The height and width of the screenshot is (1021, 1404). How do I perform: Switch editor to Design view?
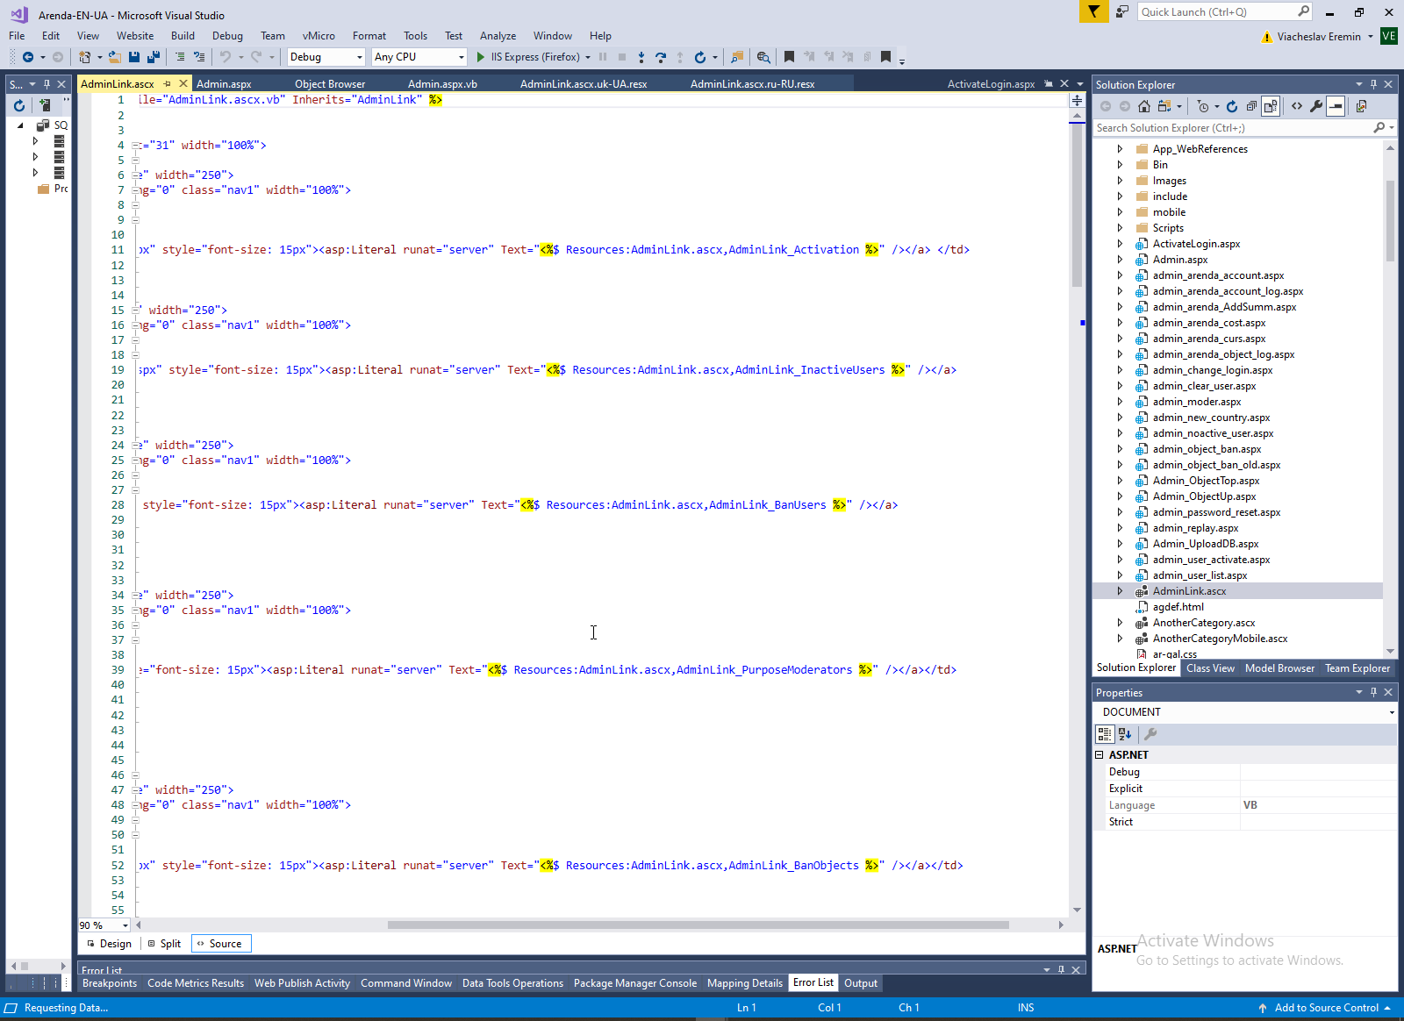(x=110, y=944)
